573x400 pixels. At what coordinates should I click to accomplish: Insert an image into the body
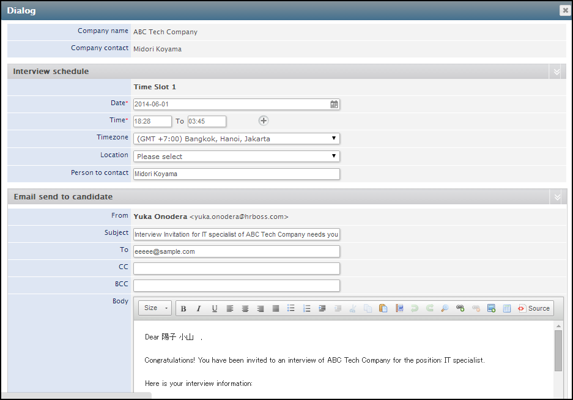492,308
